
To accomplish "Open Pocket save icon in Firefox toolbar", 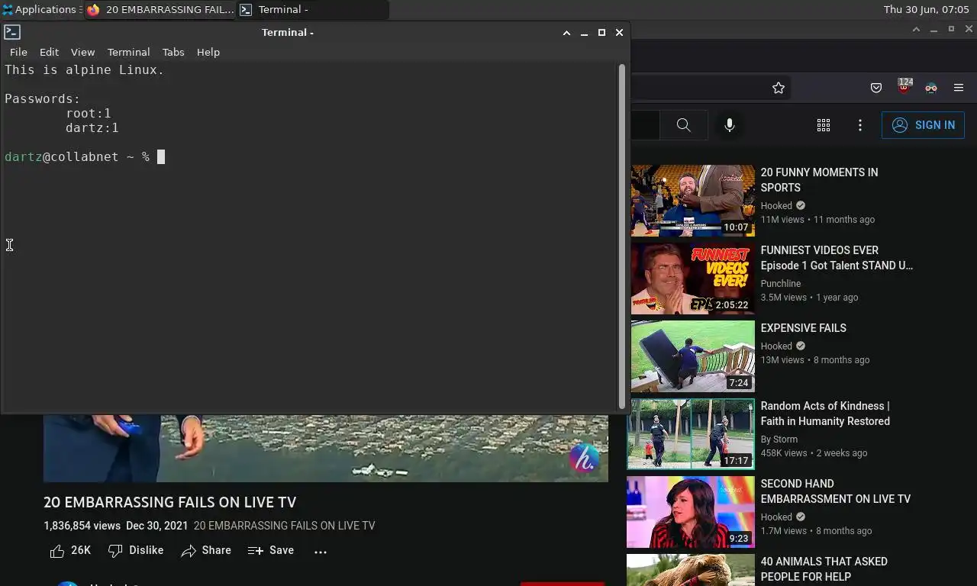I will pyautogui.click(x=876, y=88).
